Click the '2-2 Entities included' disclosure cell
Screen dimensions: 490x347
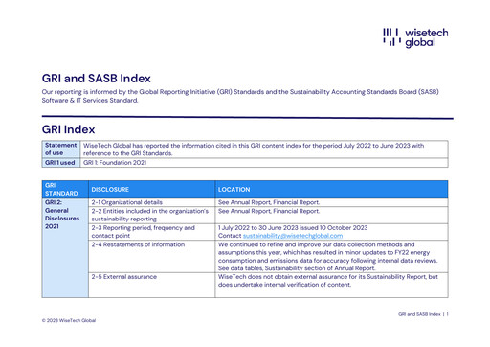click(151, 215)
